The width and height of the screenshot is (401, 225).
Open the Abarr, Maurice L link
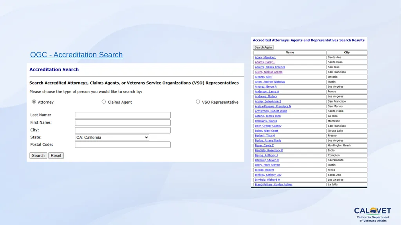coord(265,57)
